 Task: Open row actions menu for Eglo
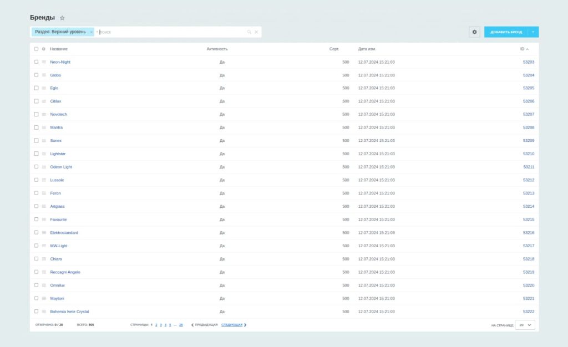point(44,88)
